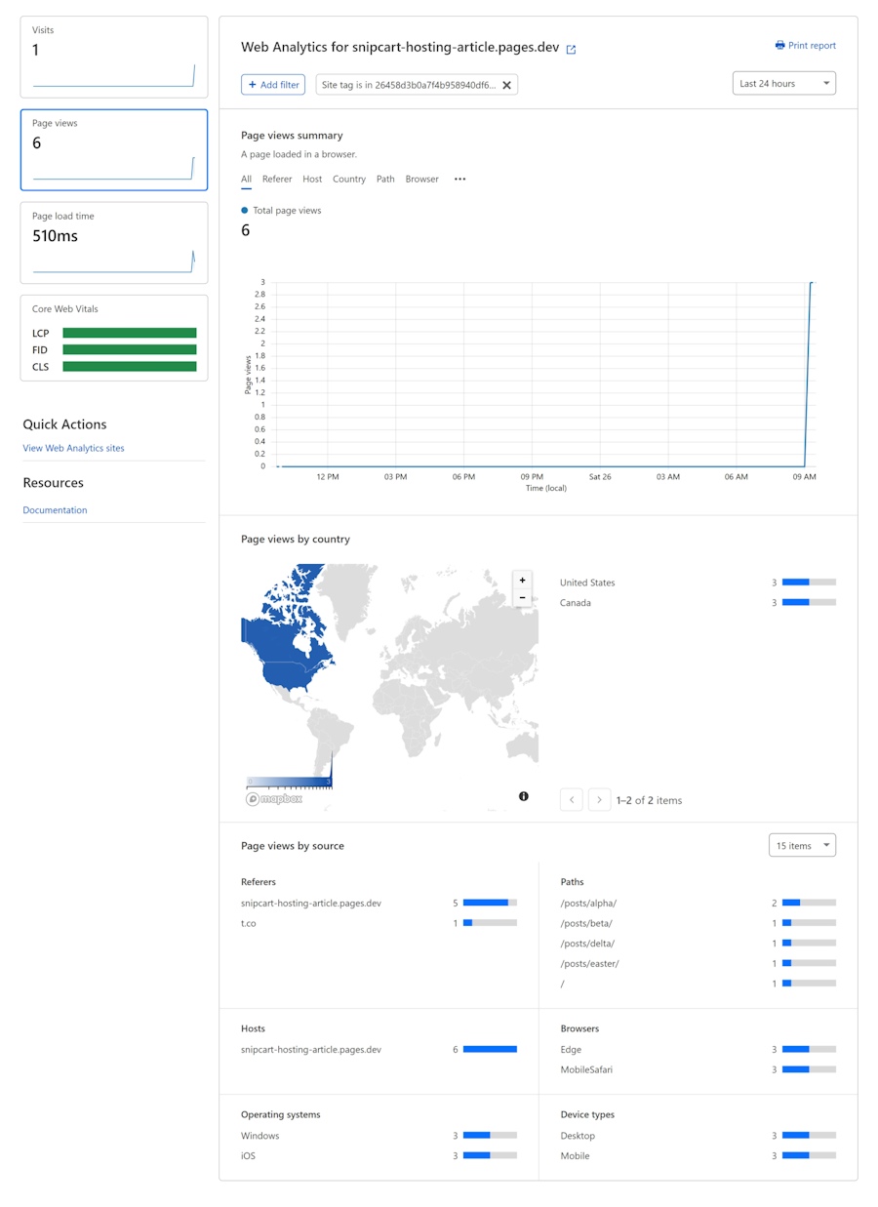This screenshot has height=1207, width=878.
Task: Switch to the Host tab
Action: click(312, 180)
